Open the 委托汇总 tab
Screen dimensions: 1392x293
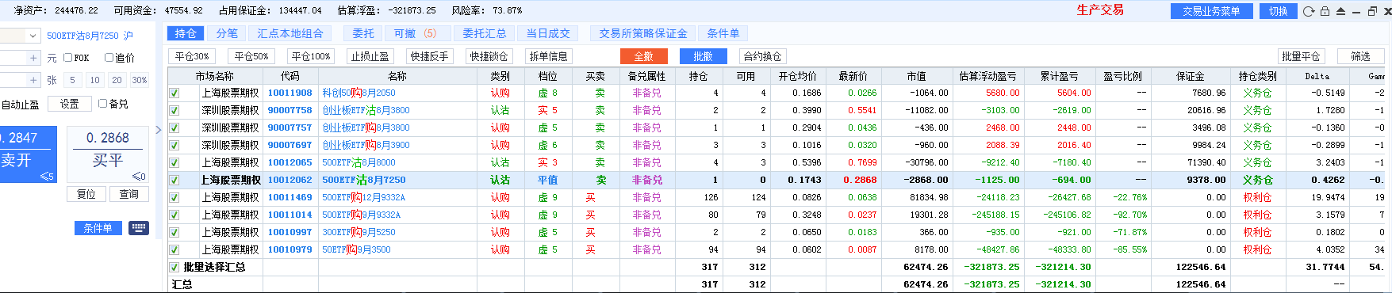tap(484, 33)
